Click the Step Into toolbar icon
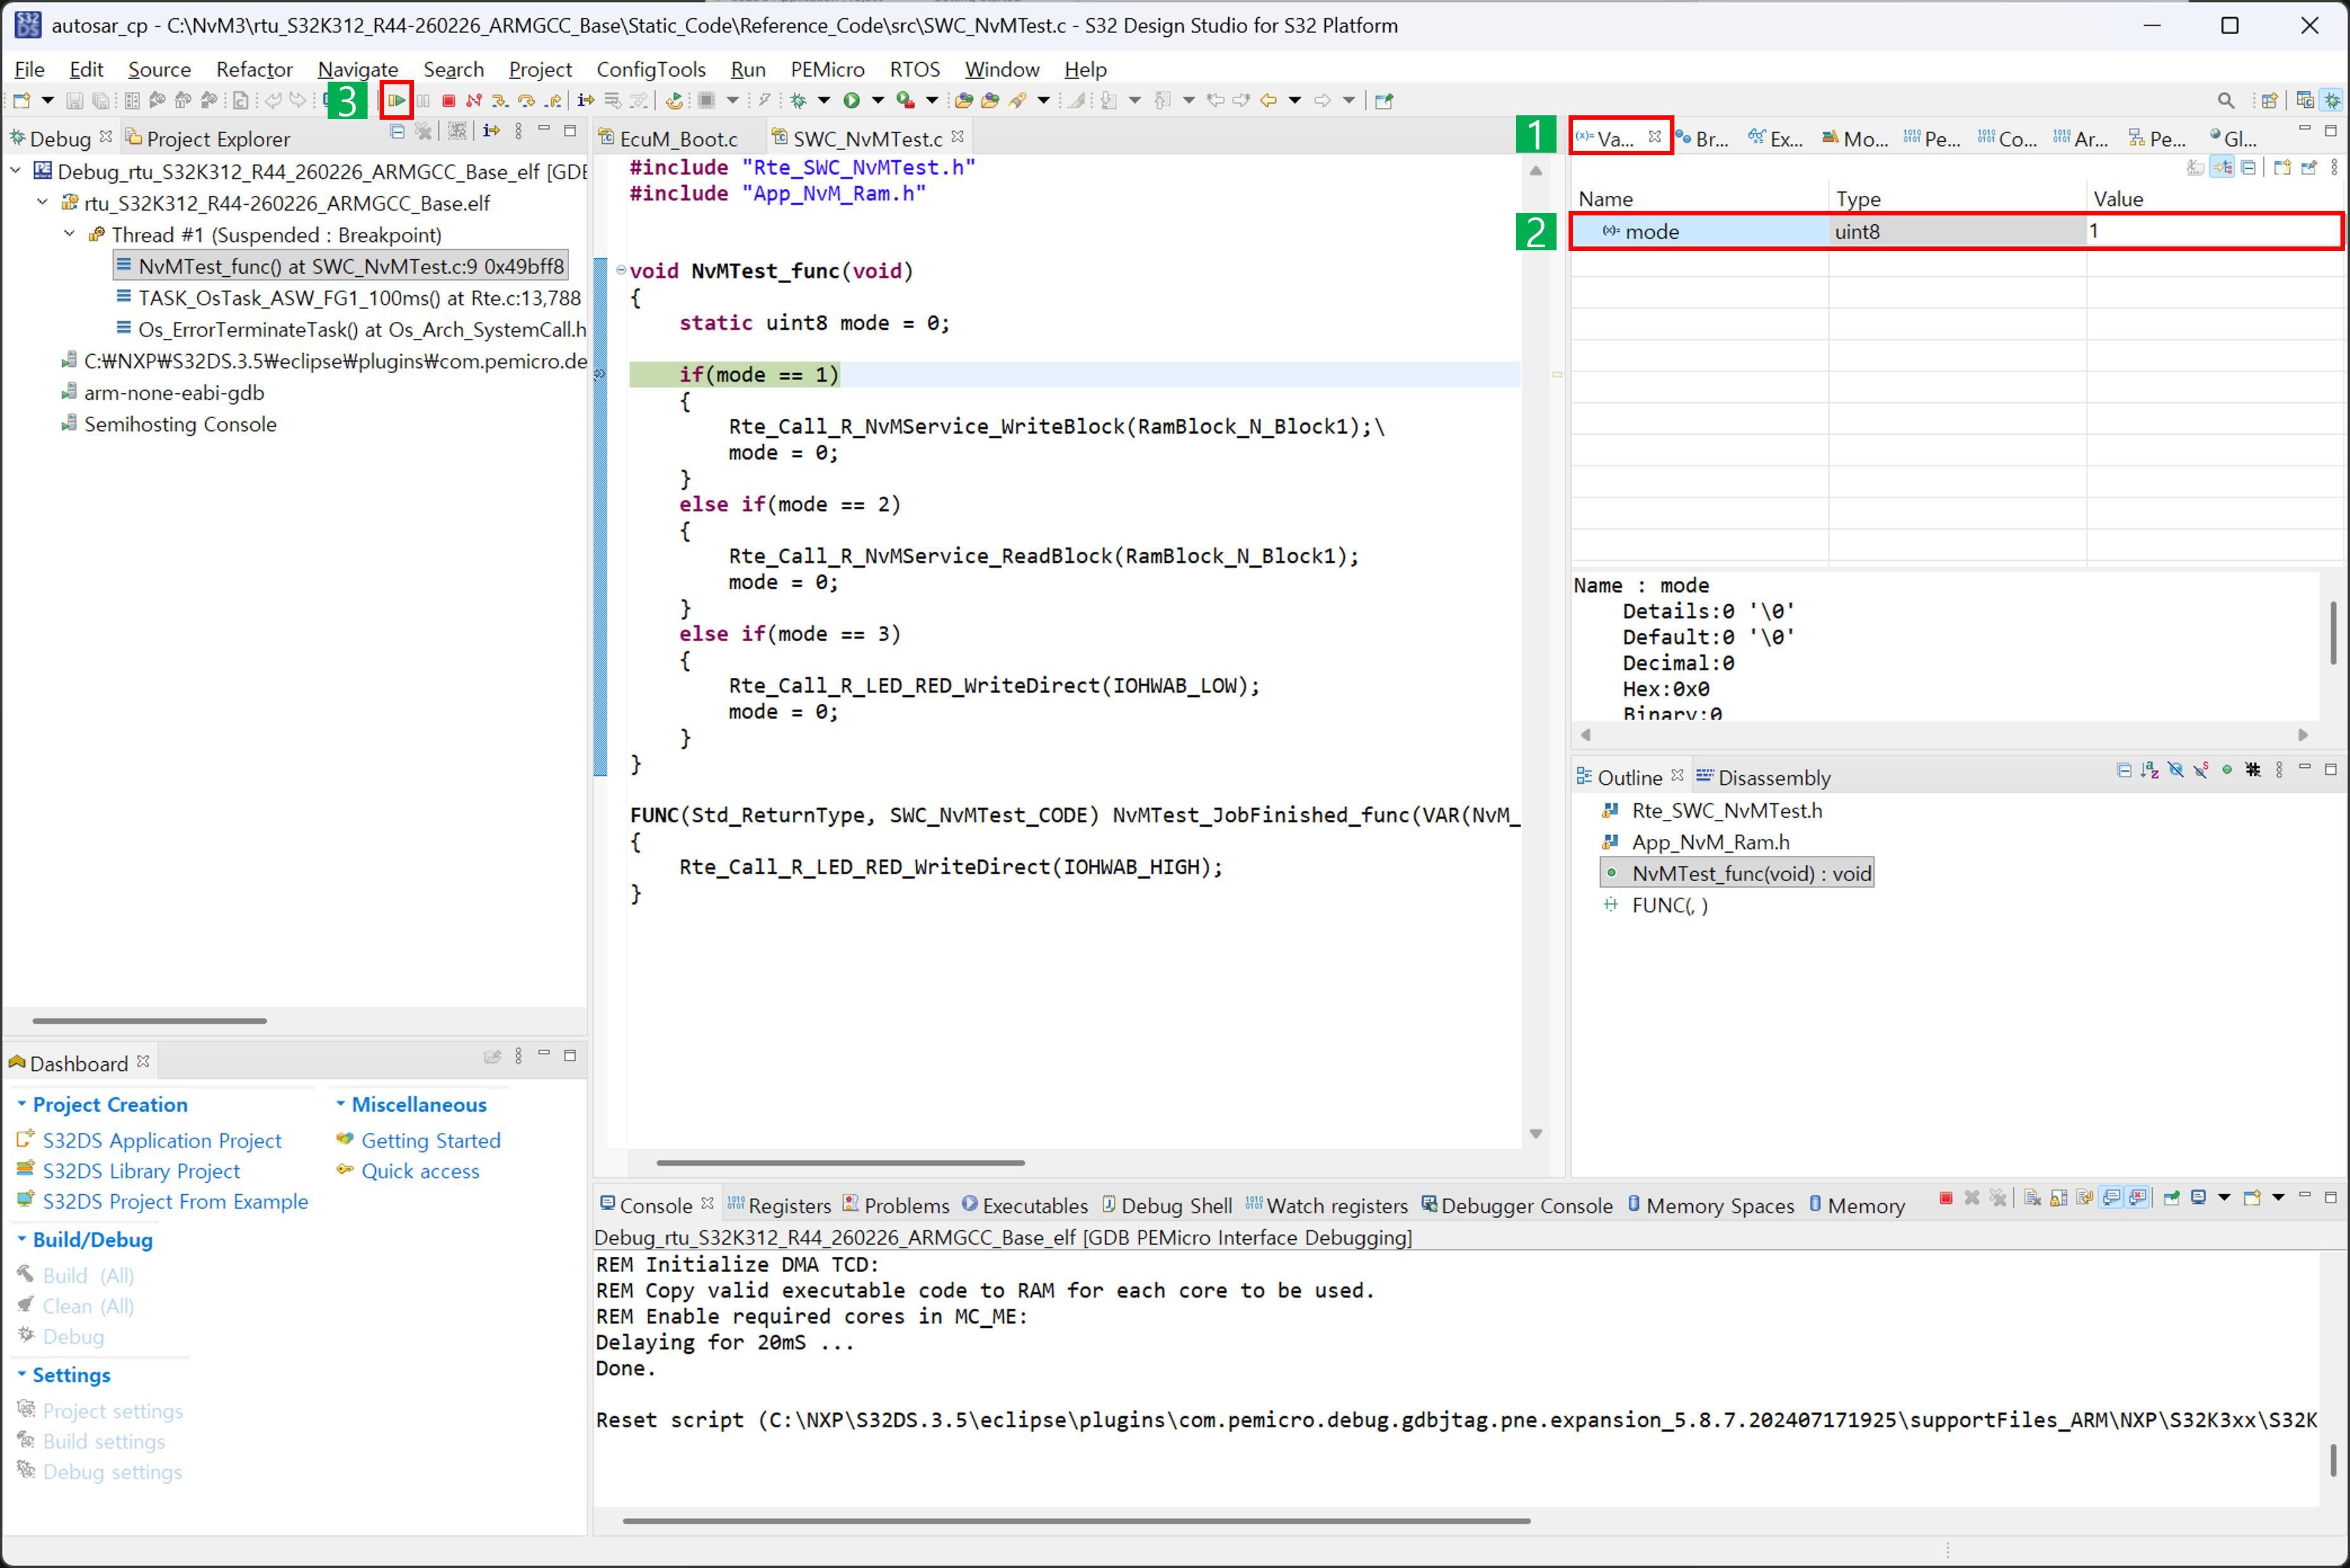 500,100
